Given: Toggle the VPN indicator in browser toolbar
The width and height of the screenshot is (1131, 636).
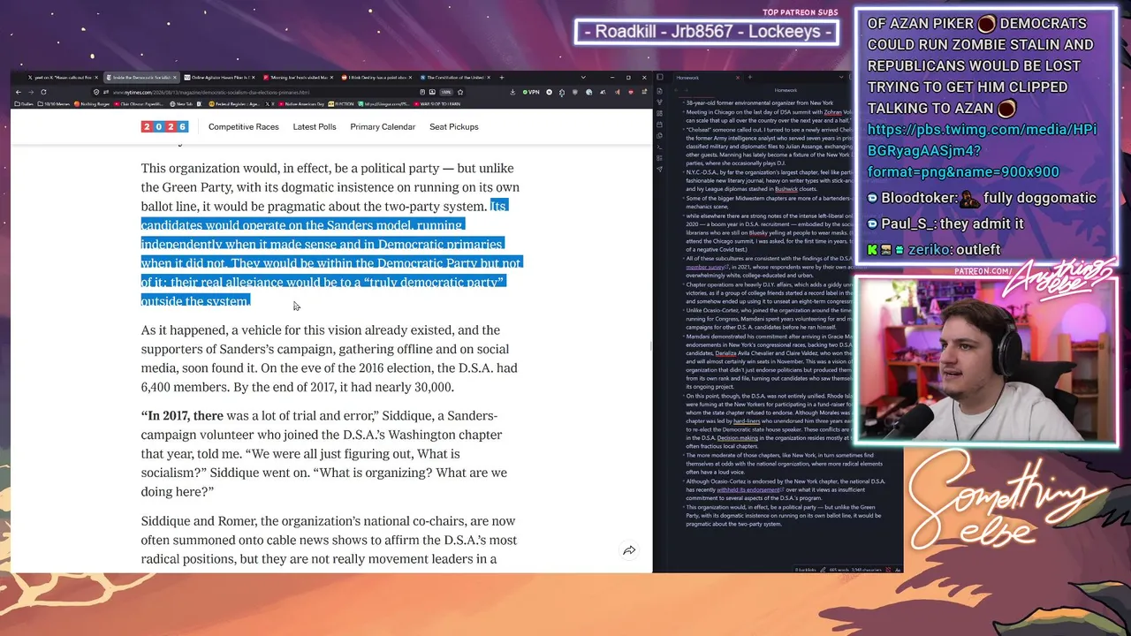Looking at the screenshot, I should coord(531,92).
